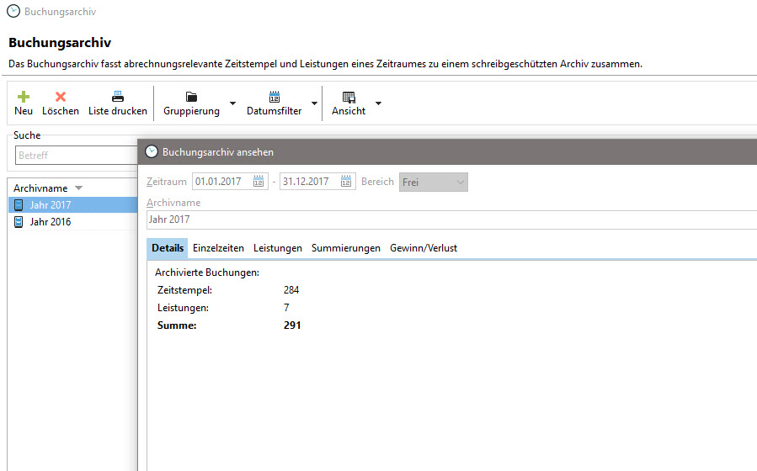757x471 pixels.
Task: Click the Datumsfilter calendar button
Action: point(275,103)
